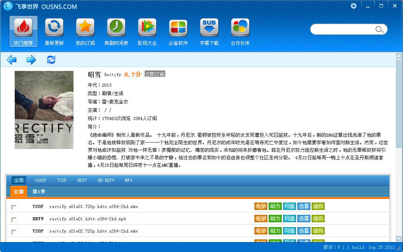Click the 导演：雷·麦克金农 director line

[x=108, y=101]
